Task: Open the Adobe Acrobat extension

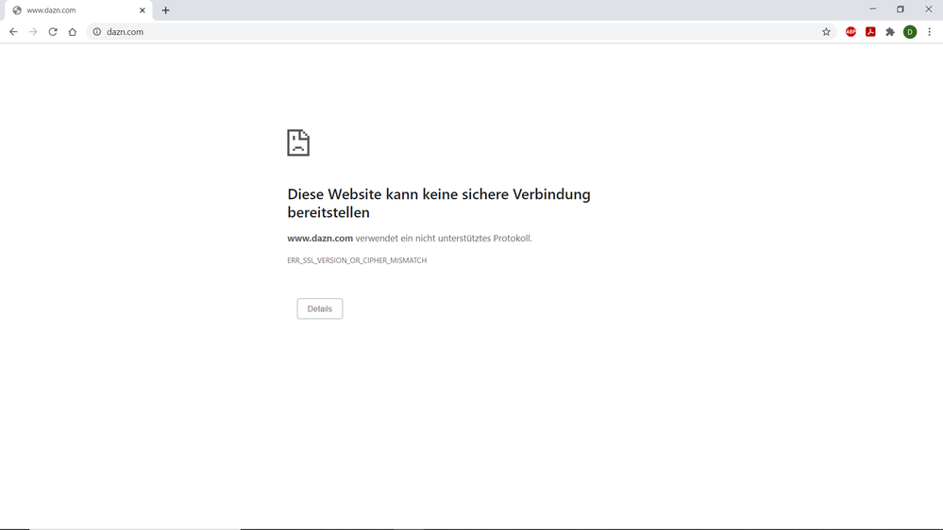Action: coord(870,32)
